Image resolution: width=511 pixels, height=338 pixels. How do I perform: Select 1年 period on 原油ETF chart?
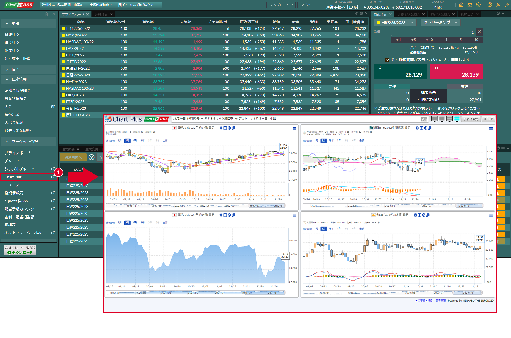click(x=339, y=141)
